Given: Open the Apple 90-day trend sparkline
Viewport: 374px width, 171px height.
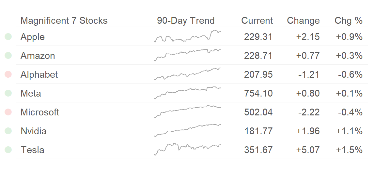Looking at the screenshot, I should 187,36.
